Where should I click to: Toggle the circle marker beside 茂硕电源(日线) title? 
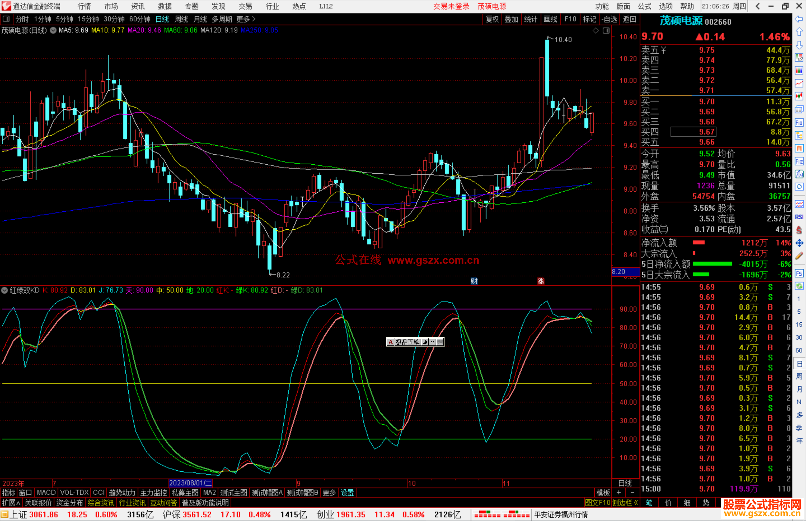[53, 30]
